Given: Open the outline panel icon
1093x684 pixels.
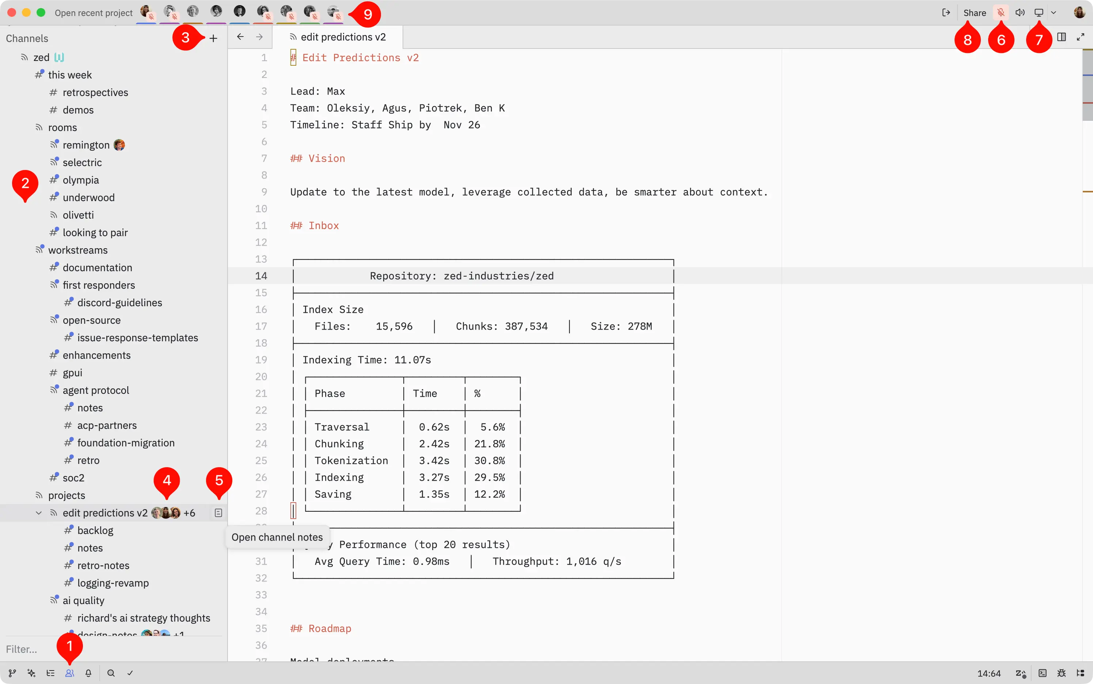Looking at the screenshot, I should click(x=51, y=673).
